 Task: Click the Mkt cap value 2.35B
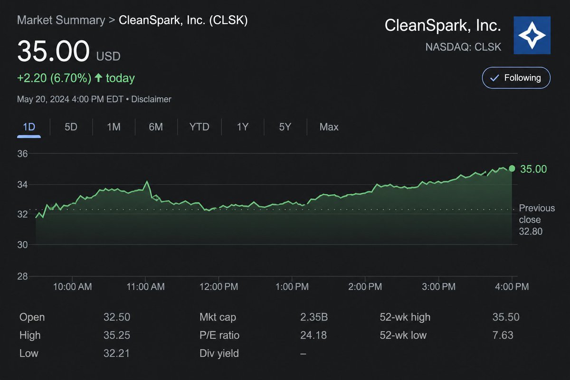(x=313, y=317)
